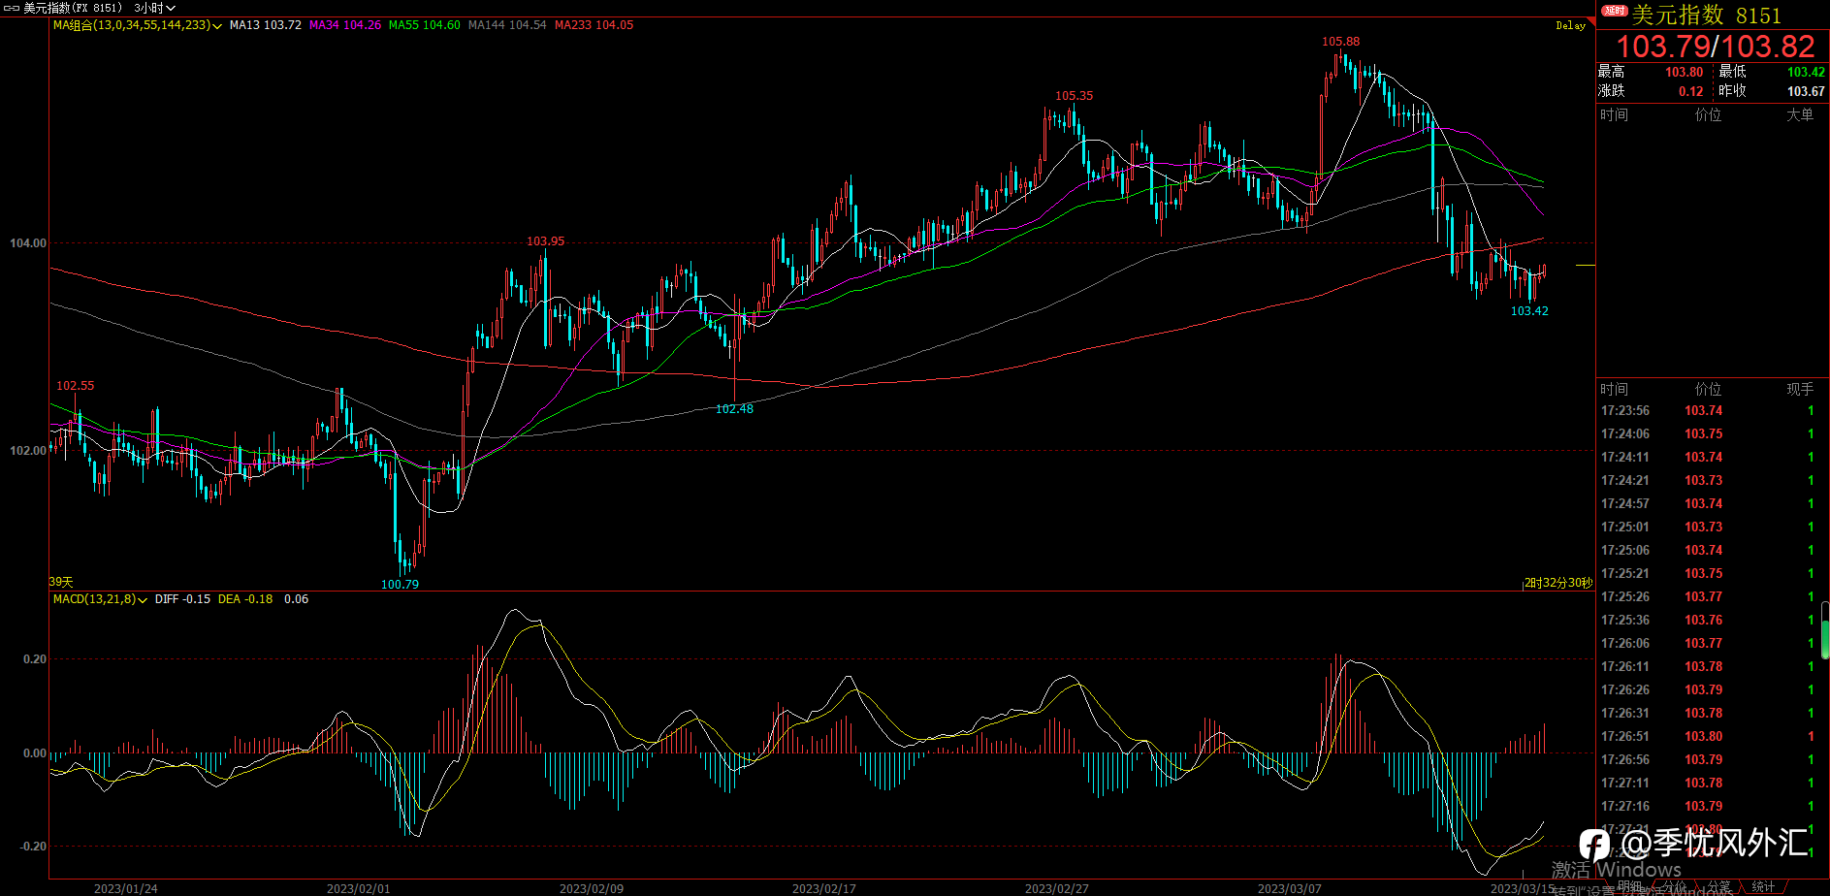Image resolution: width=1830 pixels, height=896 pixels.
Task: Expand the MACD(13,21,8) indicator dropdown
Action: point(143,600)
